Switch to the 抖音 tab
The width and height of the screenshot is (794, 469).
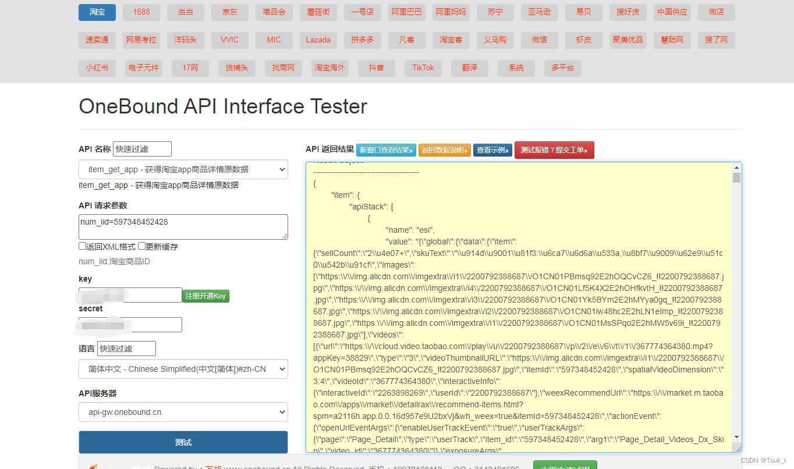click(377, 68)
